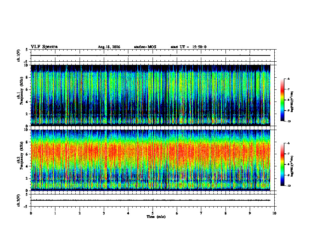
Task: Click the "ch.3(V)" axis label
Action: 18,200
